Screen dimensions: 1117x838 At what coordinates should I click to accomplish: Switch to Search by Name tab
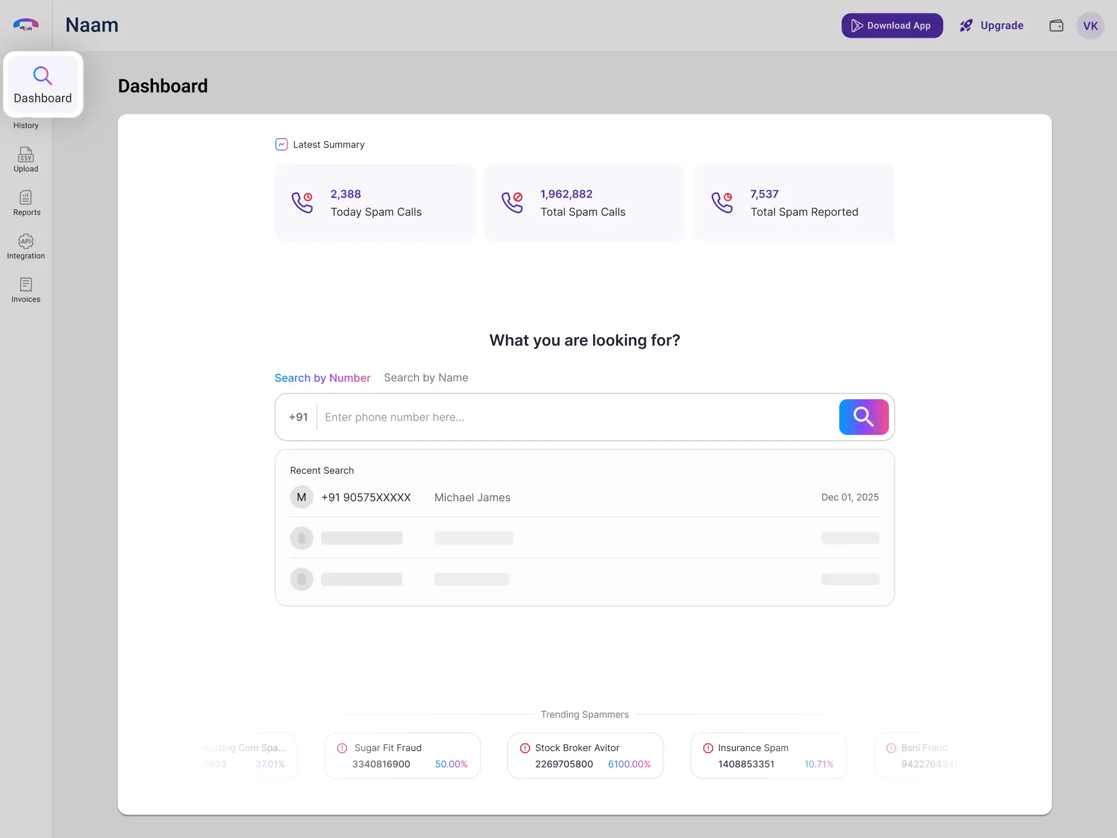click(426, 378)
